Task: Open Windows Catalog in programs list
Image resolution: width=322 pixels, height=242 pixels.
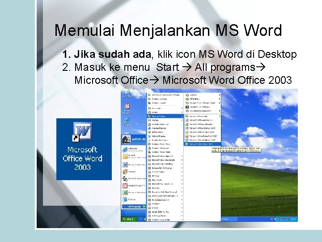Action: 165,99
